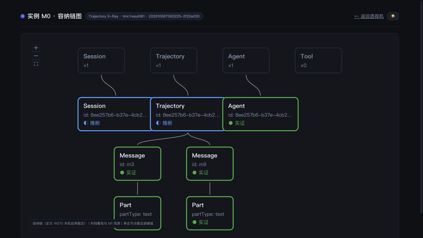Select the Tool ×0 summary node
This screenshot has width=423, height=238.
click(x=318, y=60)
